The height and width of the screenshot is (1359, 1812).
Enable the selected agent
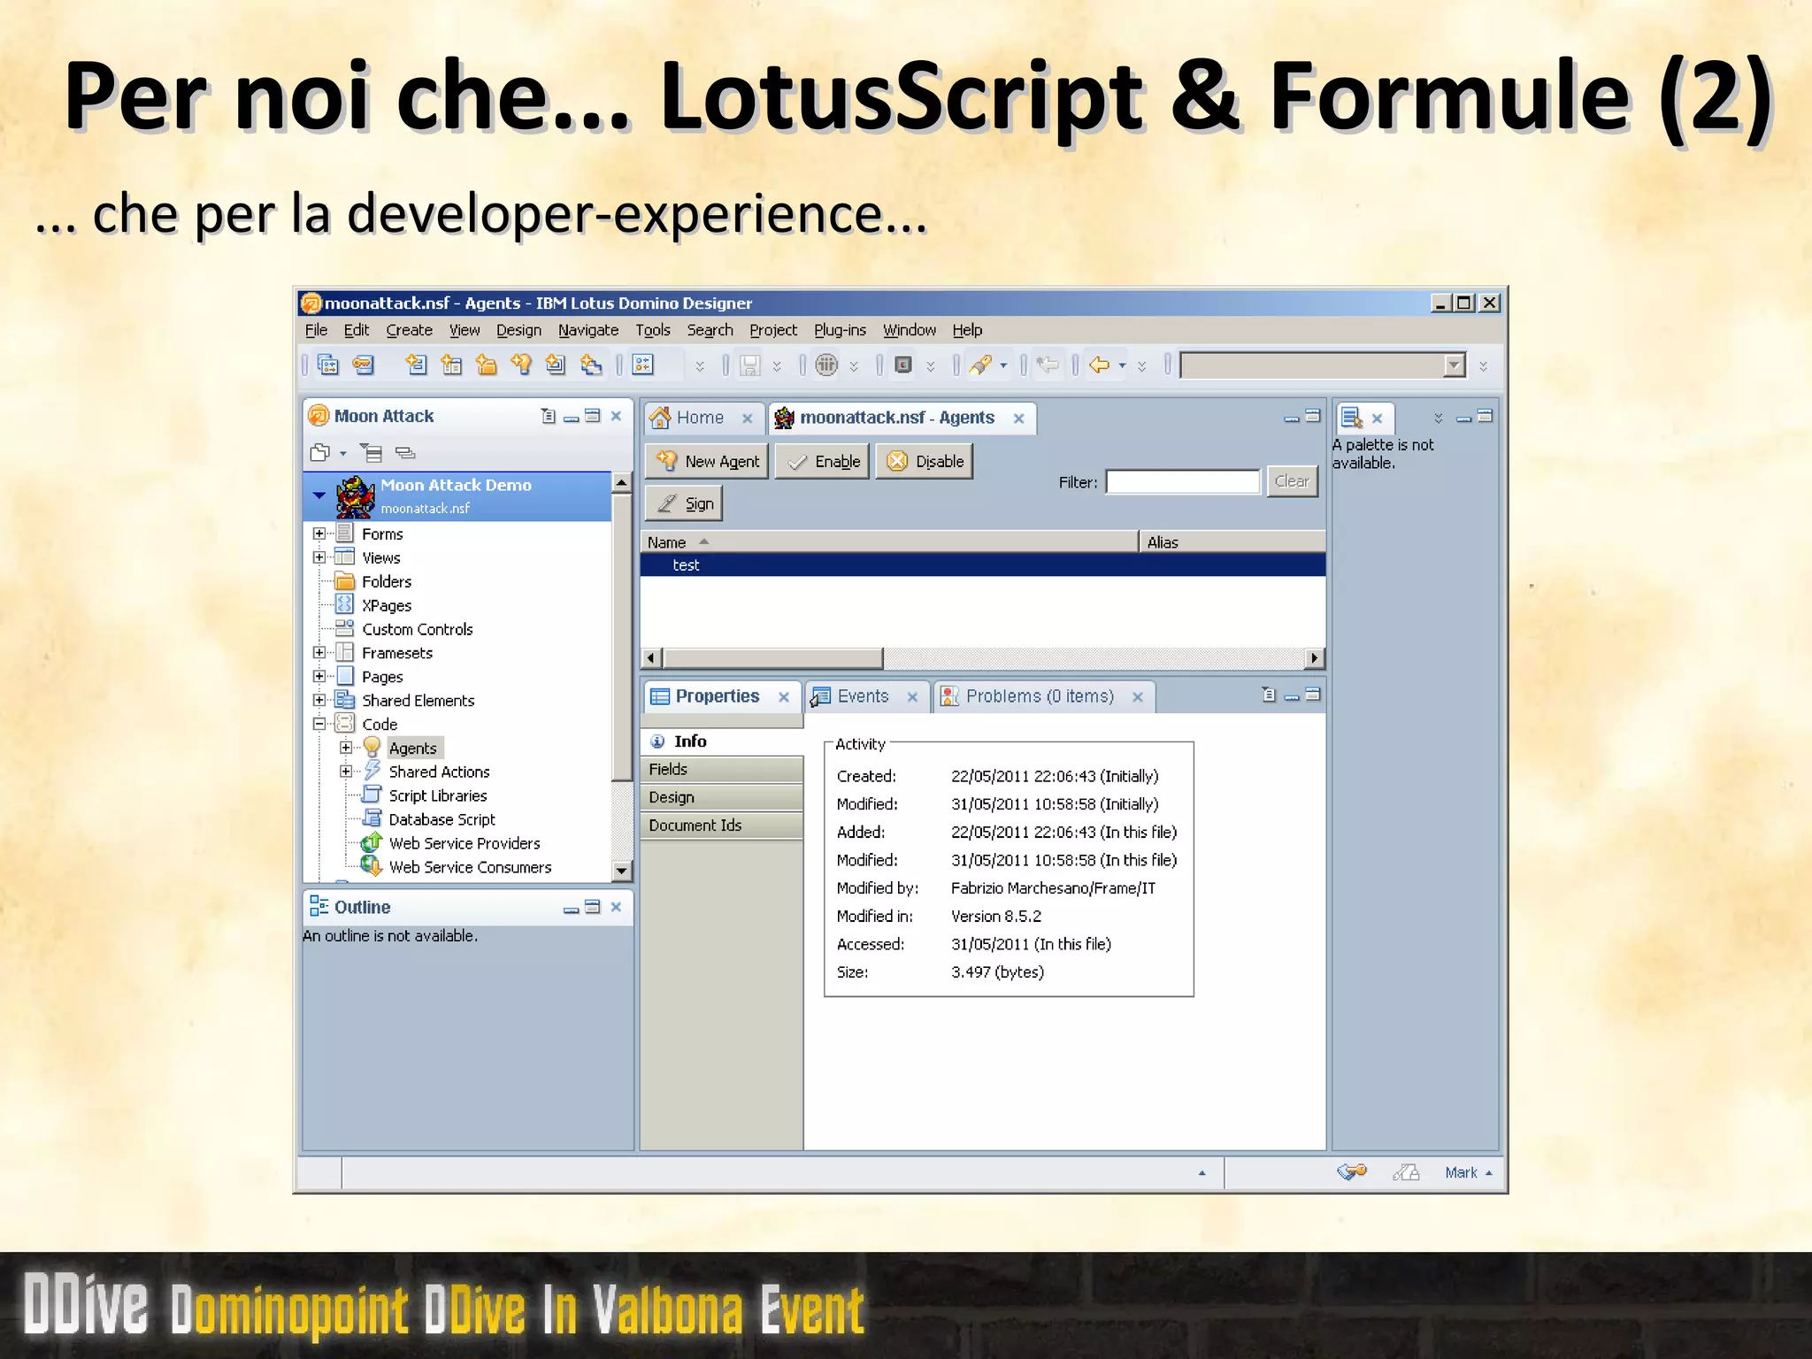click(823, 461)
